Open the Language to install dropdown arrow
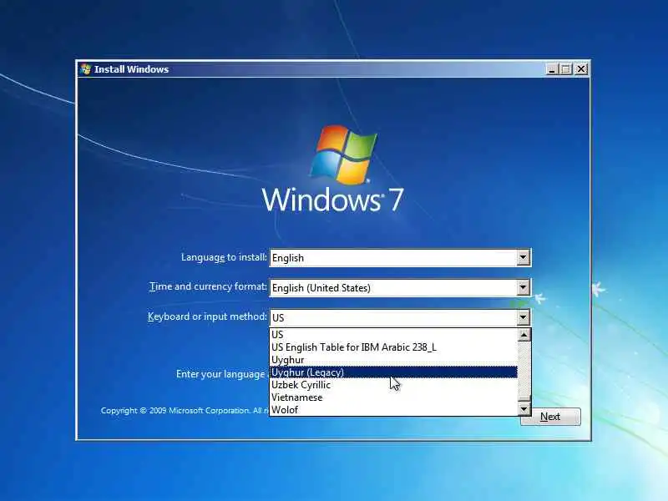This screenshot has width=668, height=501. tap(524, 258)
